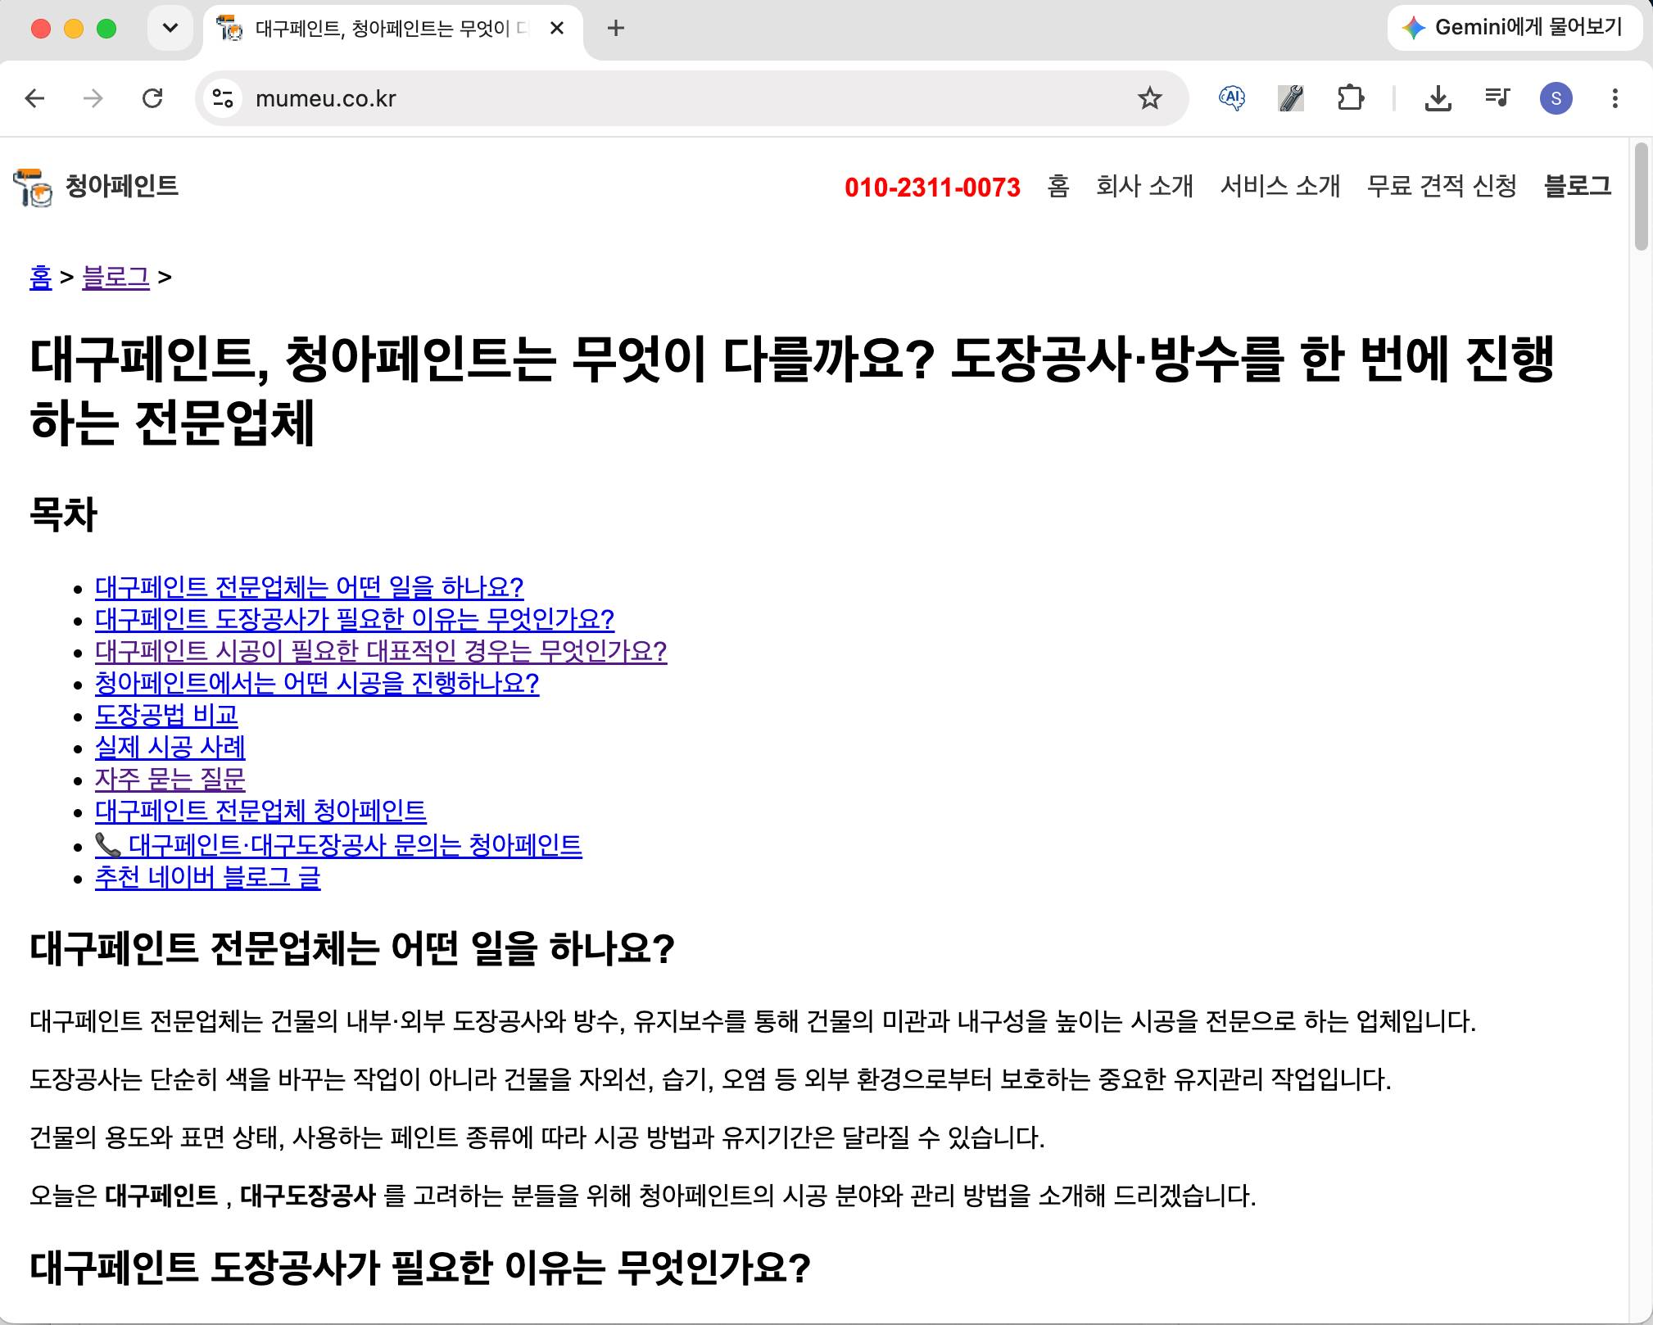Jump to 도장공법 비교 section

click(166, 715)
